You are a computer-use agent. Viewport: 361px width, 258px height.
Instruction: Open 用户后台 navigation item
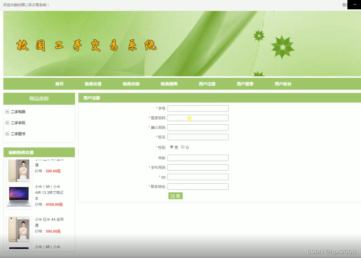(x=283, y=84)
